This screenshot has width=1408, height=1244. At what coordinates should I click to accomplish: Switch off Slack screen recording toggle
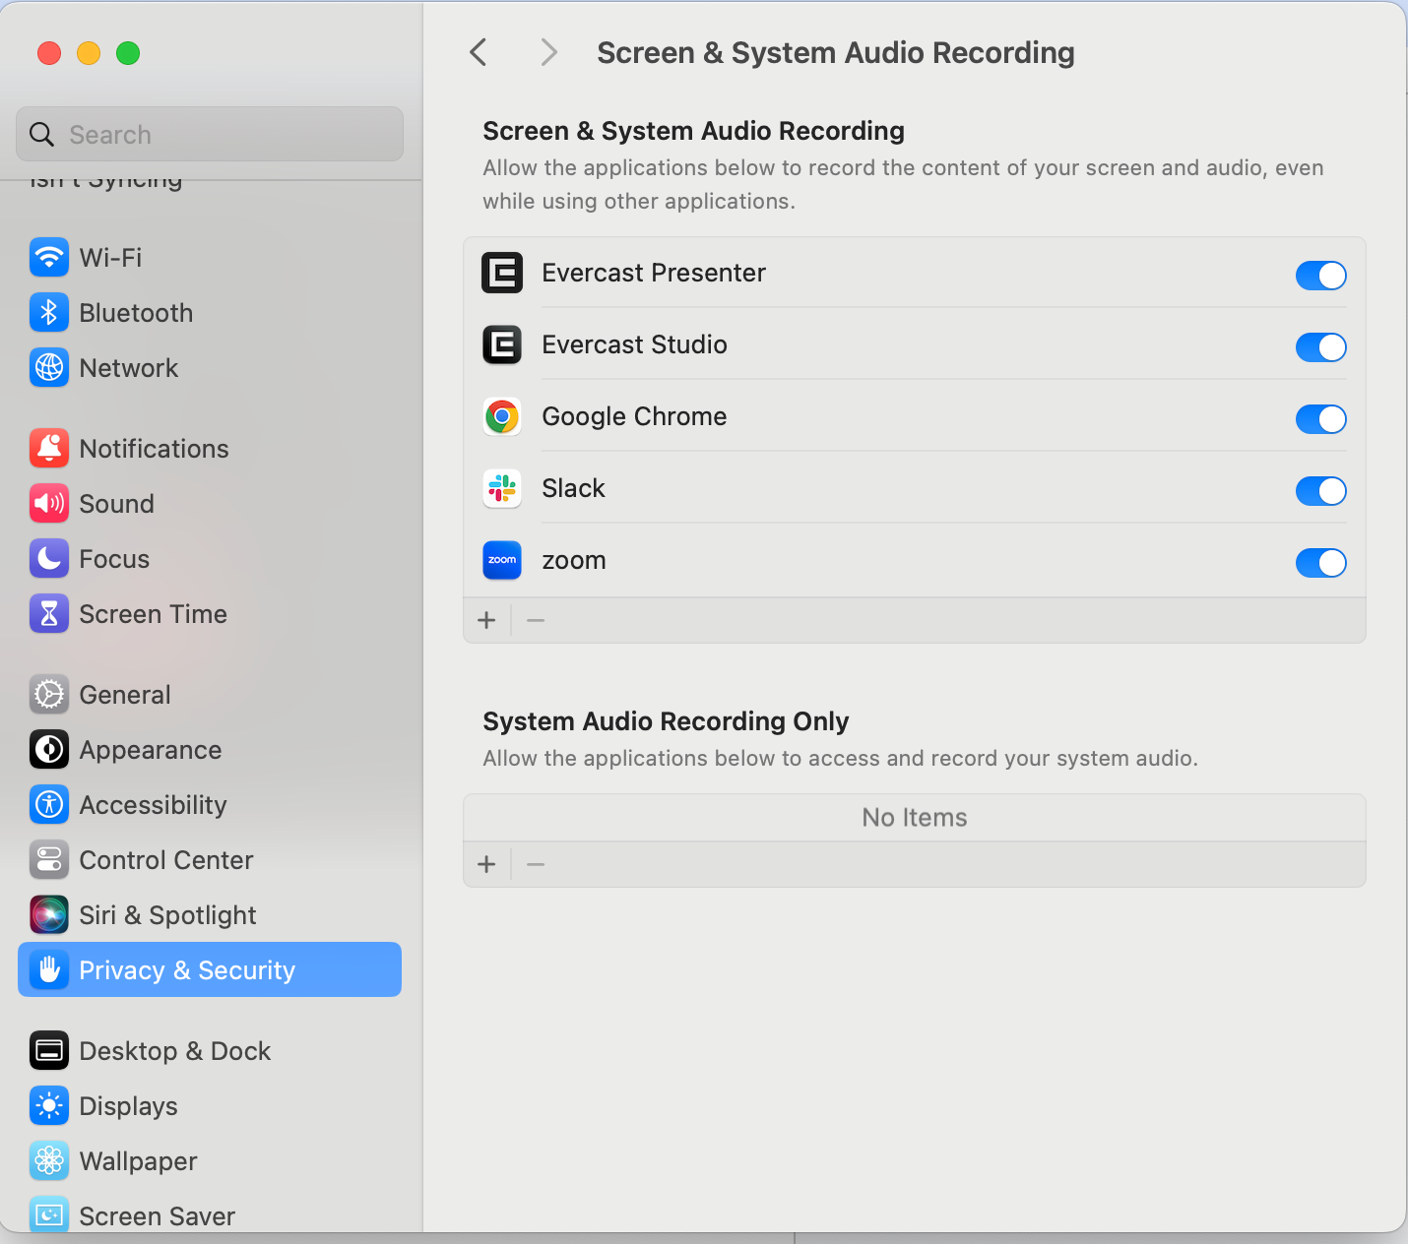pos(1320,491)
